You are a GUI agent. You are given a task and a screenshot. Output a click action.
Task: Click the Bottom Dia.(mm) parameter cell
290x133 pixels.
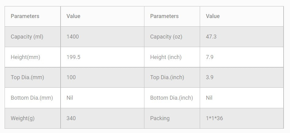point(32,98)
